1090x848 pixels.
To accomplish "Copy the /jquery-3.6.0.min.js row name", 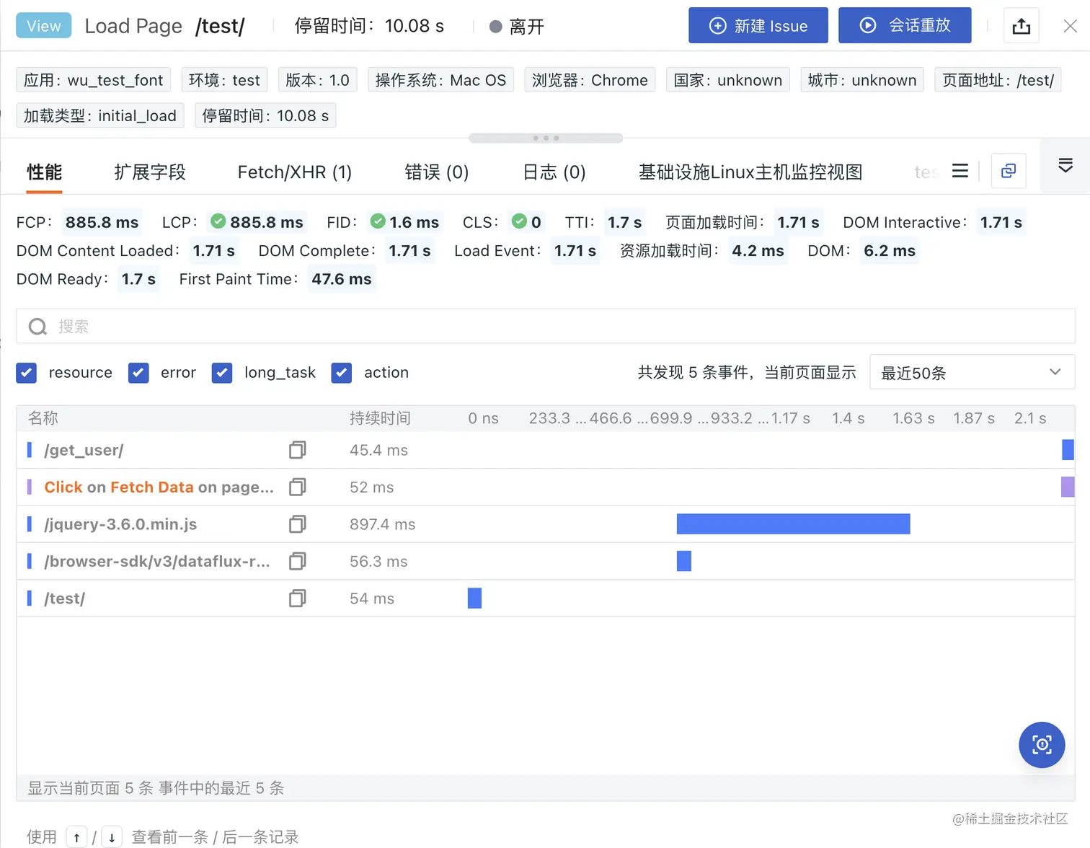I will [x=297, y=524].
